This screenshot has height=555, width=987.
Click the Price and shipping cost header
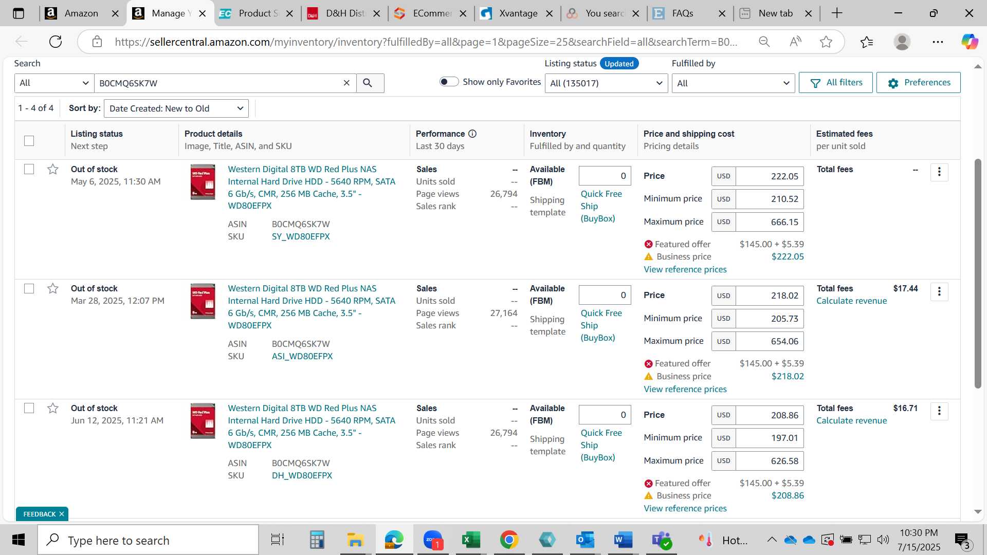[688, 134]
